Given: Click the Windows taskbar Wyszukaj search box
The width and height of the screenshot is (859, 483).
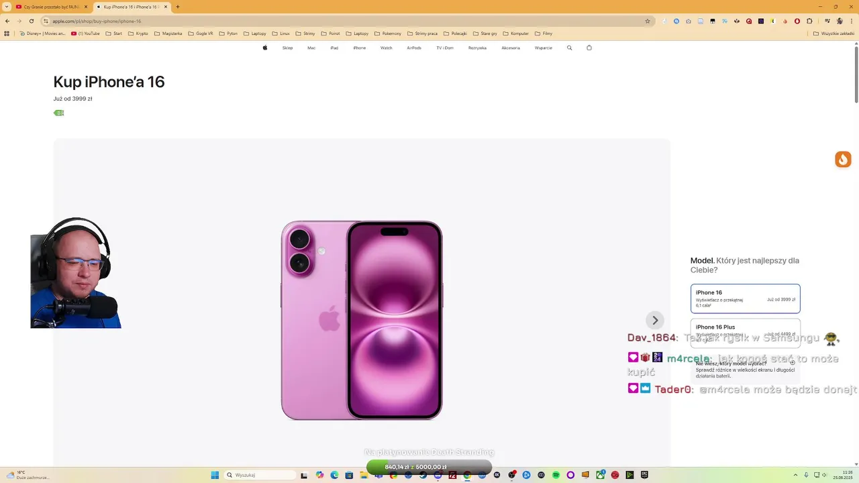Looking at the screenshot, I should (x=260, y=475).
